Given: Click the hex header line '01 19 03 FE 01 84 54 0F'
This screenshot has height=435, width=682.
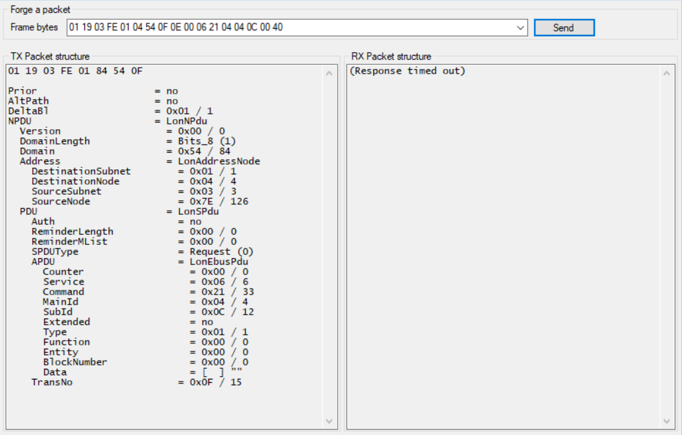Looking at the screenshot, I should pyautogui.click(x=75, y=71).
